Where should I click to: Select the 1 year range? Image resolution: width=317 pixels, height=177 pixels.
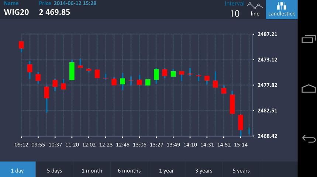(166, 170)
